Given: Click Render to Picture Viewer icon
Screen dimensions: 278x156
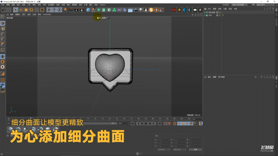Looking at the screenshot, I should 76,10.
